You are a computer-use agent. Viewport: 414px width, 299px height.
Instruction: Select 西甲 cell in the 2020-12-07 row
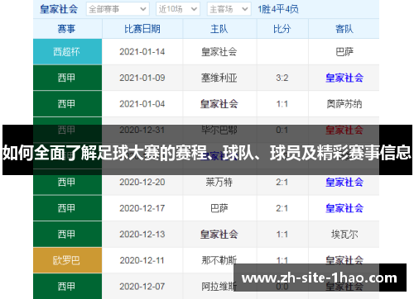coord(67,287)
